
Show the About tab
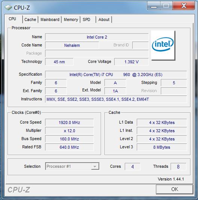click(x=104, y=19)
